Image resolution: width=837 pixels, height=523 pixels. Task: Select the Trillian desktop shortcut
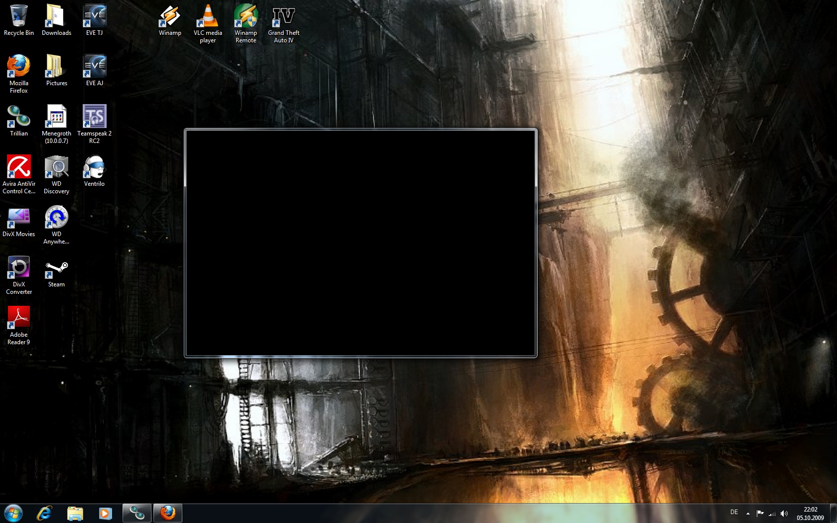[19, 121]
